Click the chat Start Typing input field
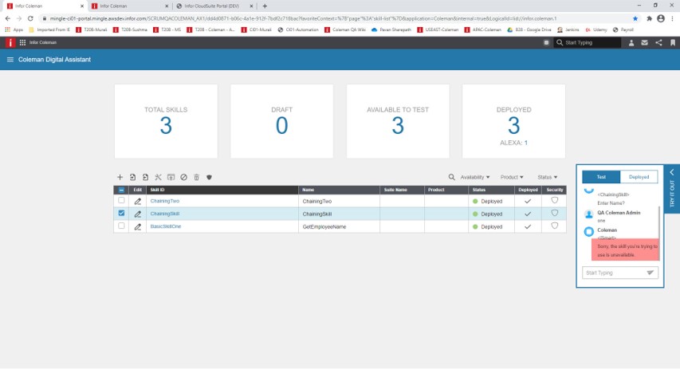 coord(613,273)
